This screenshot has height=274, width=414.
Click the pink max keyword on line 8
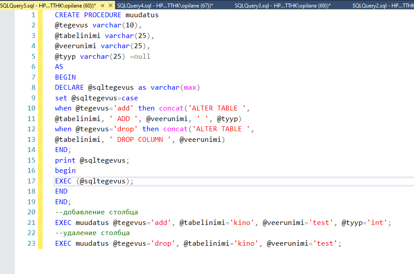(190, 88)
